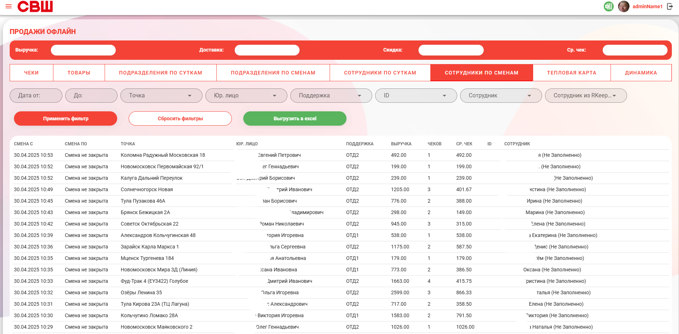The height and width of the screenshot is (334, 679).
Task: Click the logout icon
Action: [x=670, y=6]
